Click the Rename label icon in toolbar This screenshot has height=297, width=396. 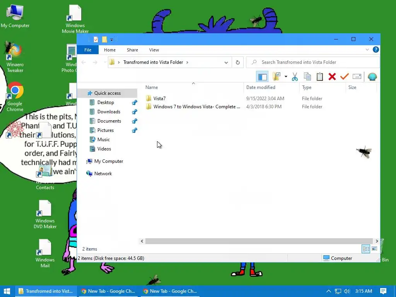[357, 77]
